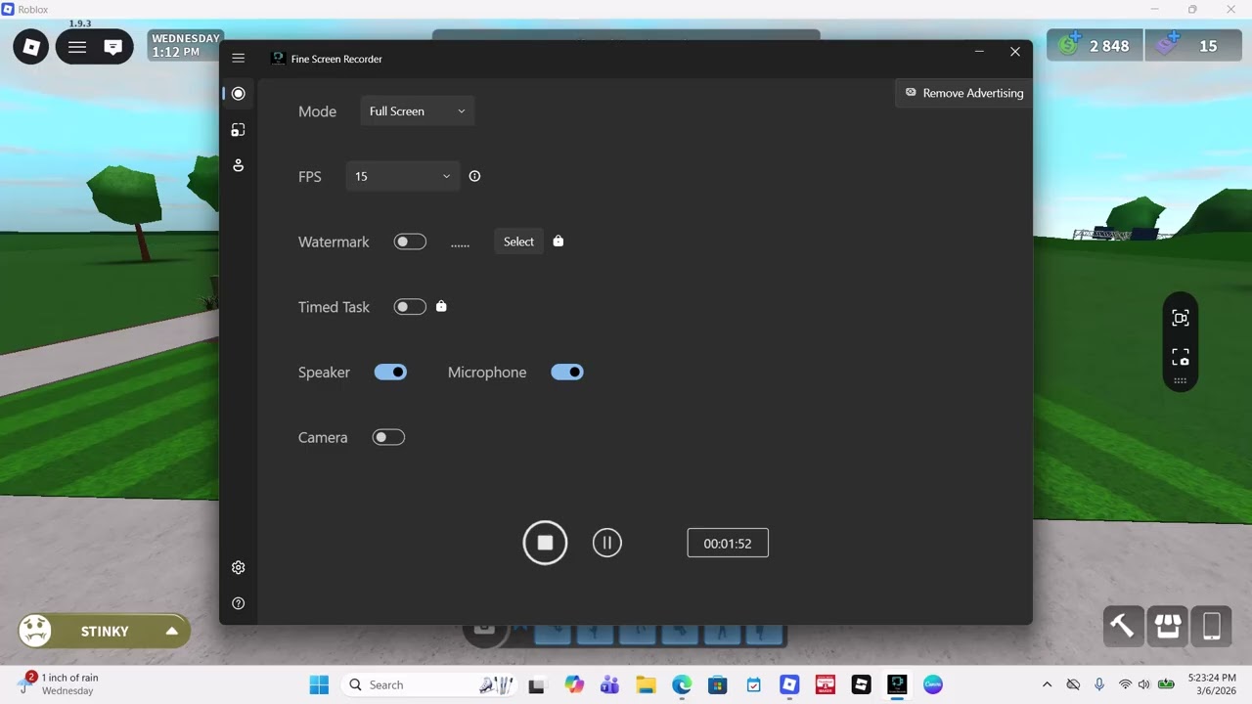Image resolution: width=1252 pixels, height=704 pixels.
Task: Click the taskbar Search box
Action: (x=431, y=684)
